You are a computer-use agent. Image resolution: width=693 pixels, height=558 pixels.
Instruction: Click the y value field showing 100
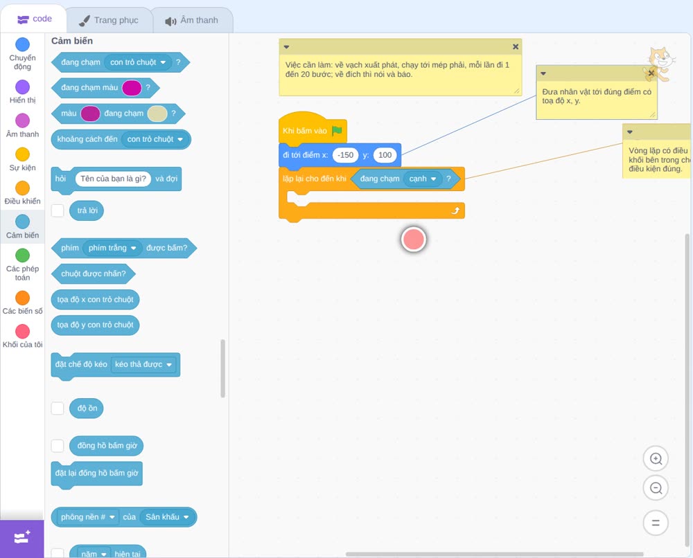coord(385,155)
